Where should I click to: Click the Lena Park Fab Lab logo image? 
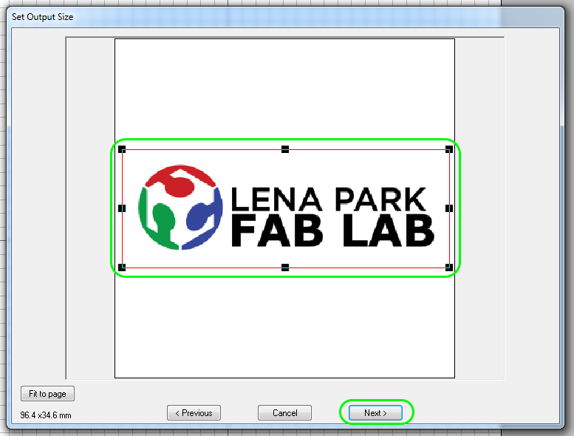point(286,208)
